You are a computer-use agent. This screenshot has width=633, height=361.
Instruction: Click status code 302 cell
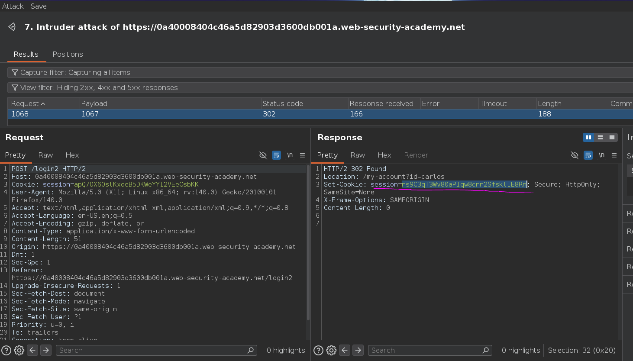(269, 114)
